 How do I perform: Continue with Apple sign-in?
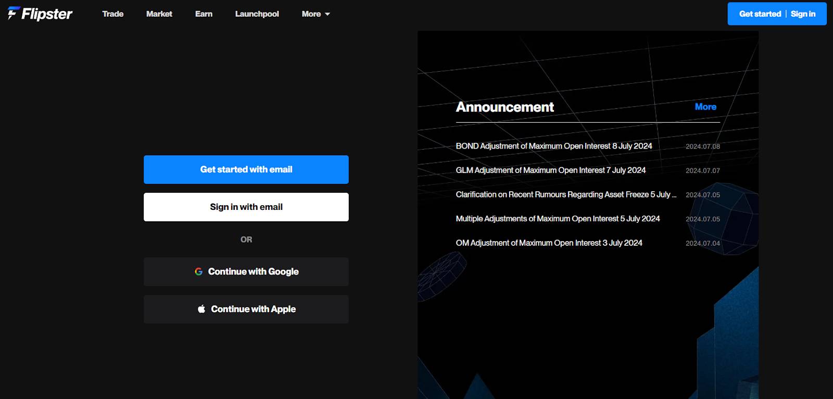246,309
